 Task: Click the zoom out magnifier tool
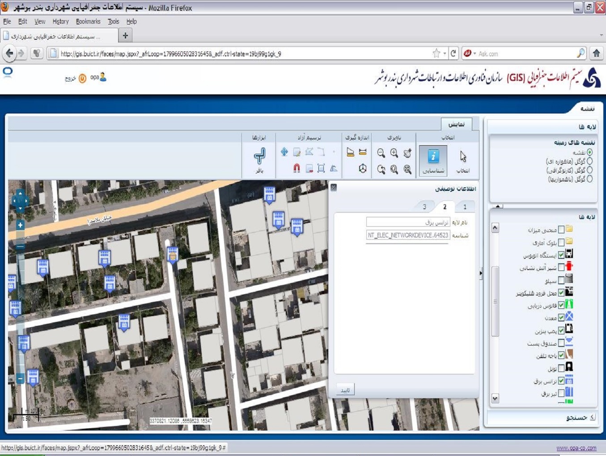pos(381,153)
